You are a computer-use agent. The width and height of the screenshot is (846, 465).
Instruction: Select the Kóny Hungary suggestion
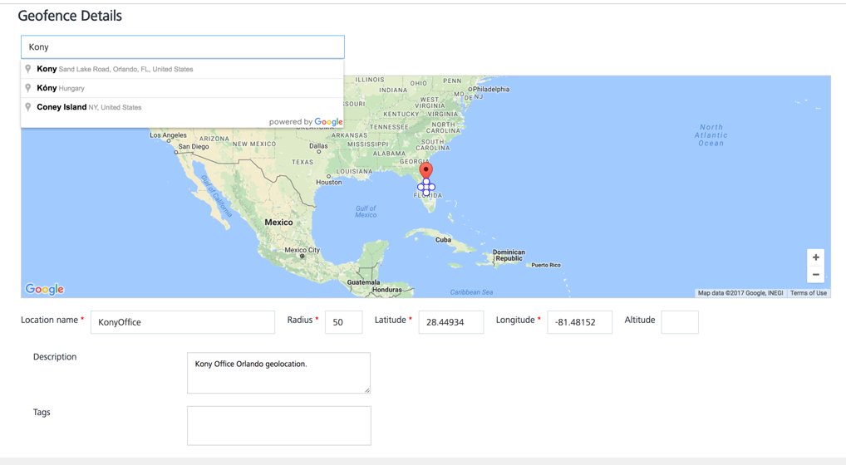pos(61,88)
